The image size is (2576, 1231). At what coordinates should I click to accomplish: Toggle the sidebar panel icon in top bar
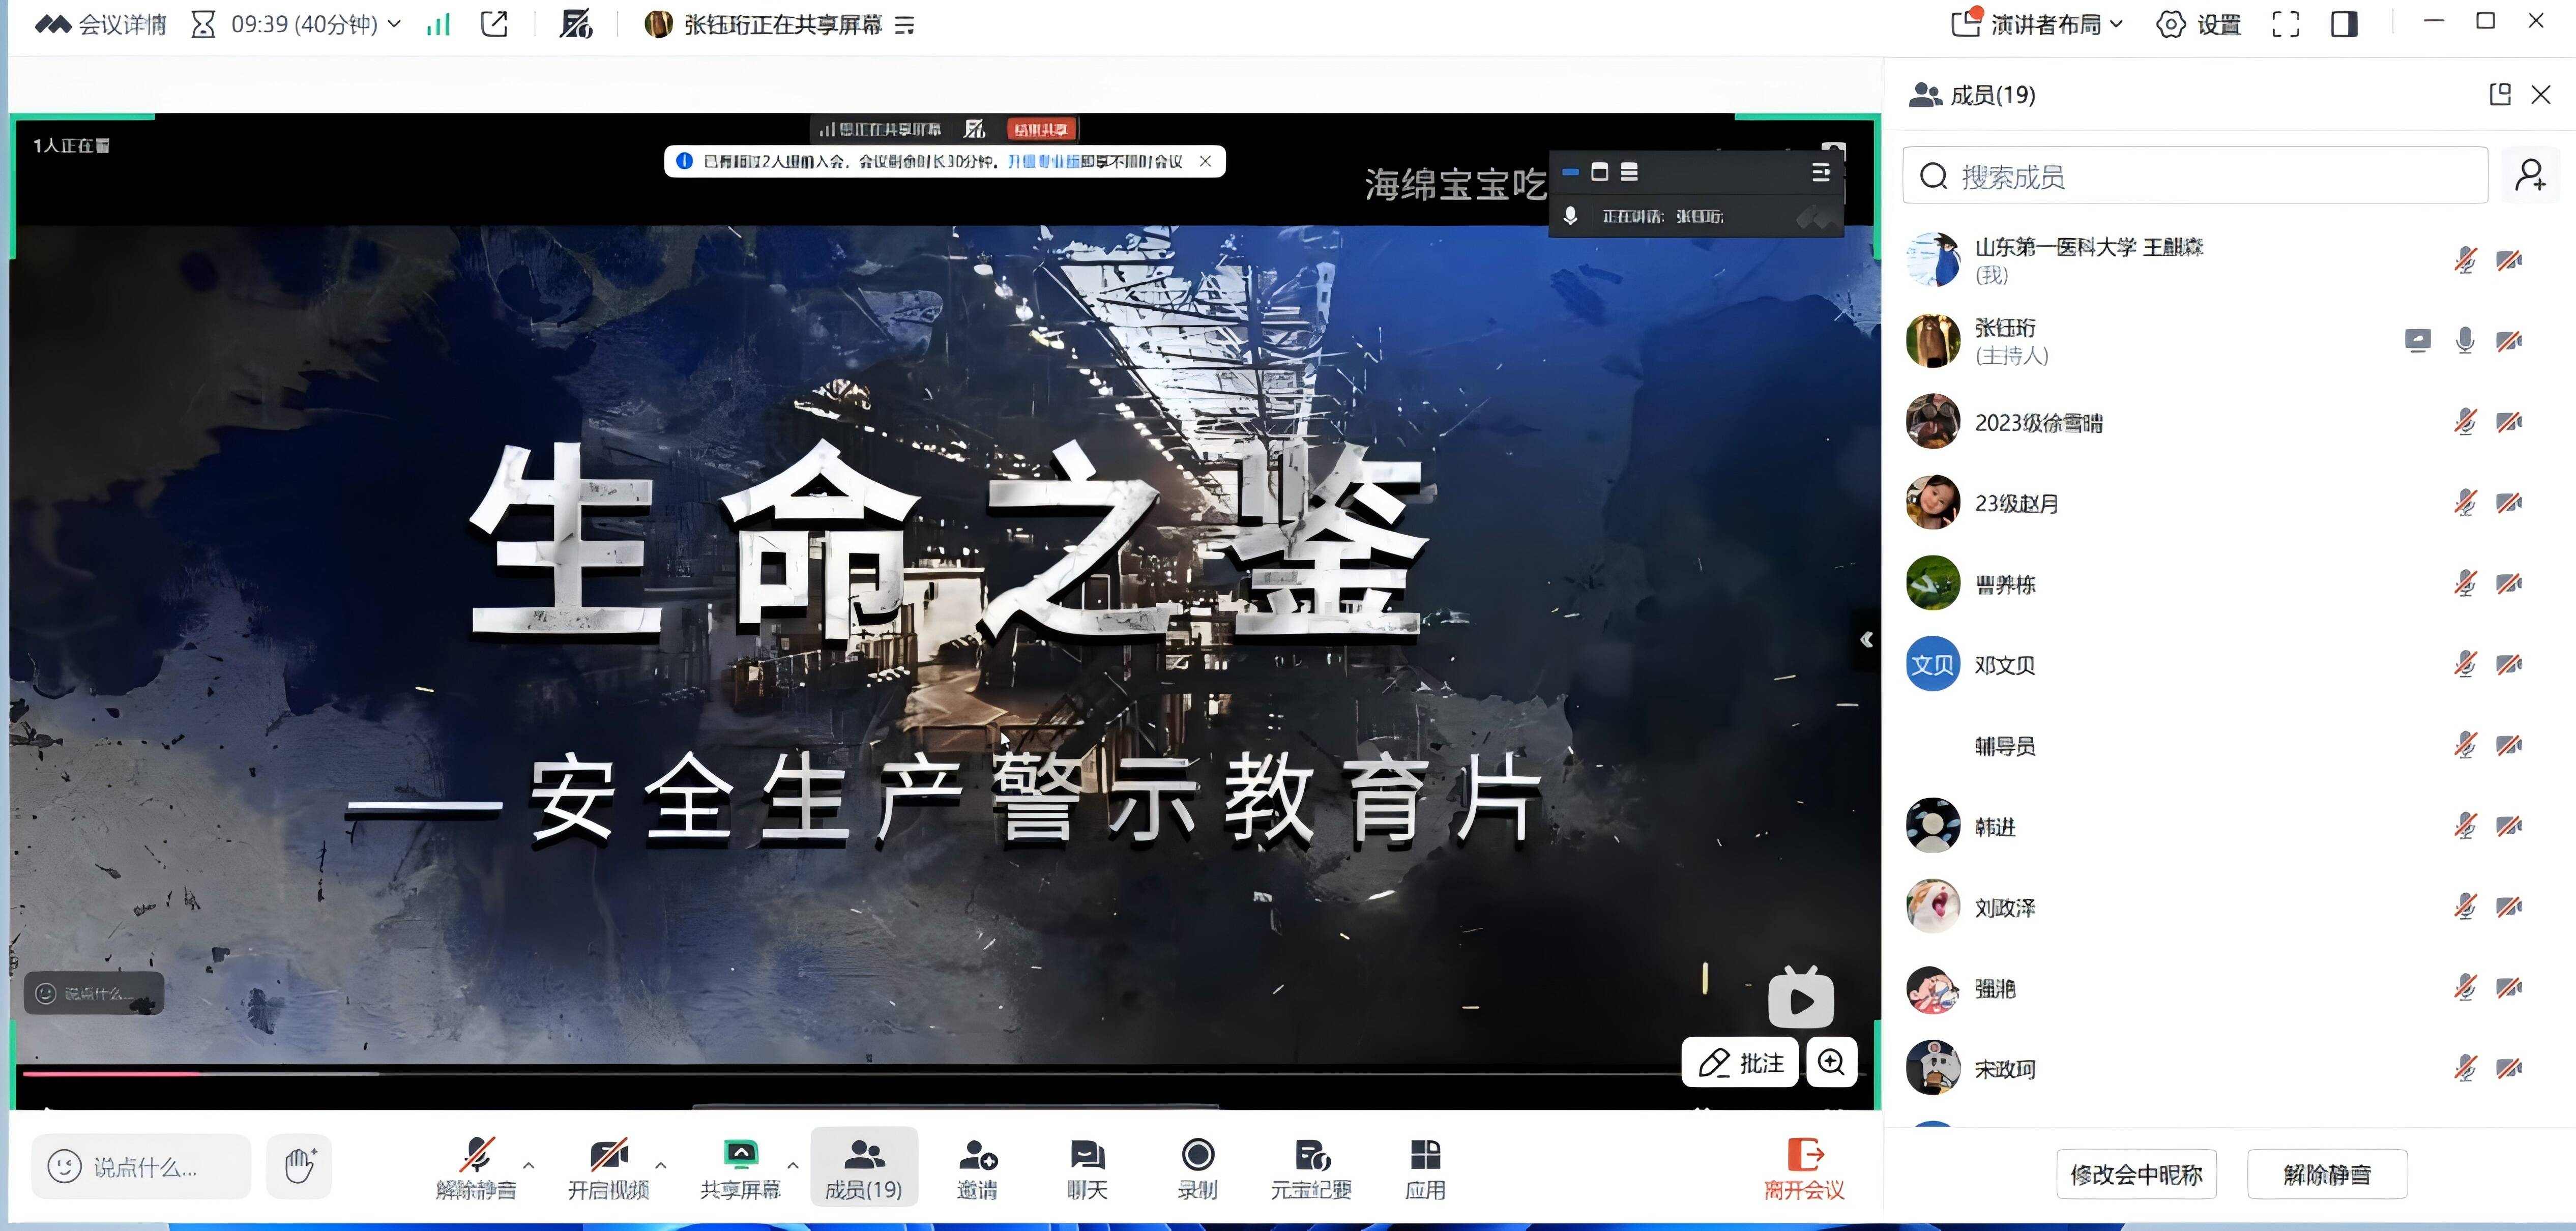tap(2344, 24)
